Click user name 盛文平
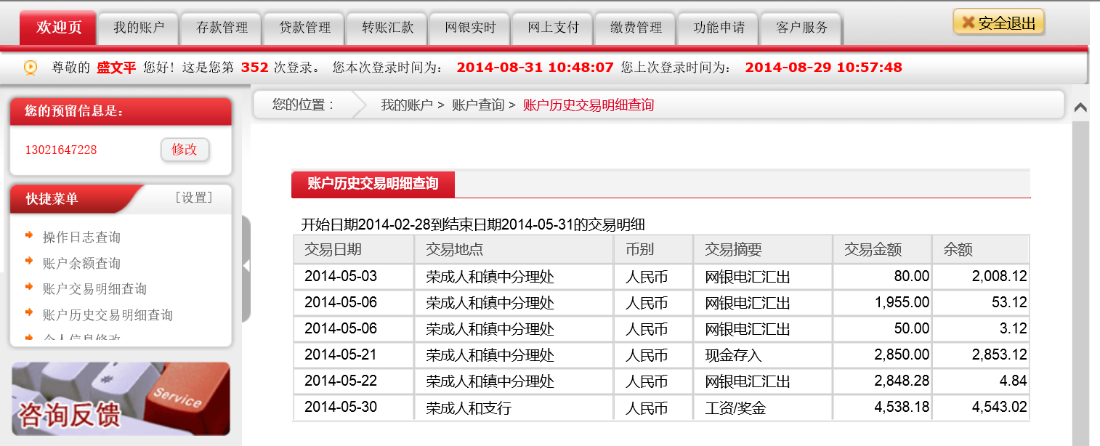 tap(116, 68)
